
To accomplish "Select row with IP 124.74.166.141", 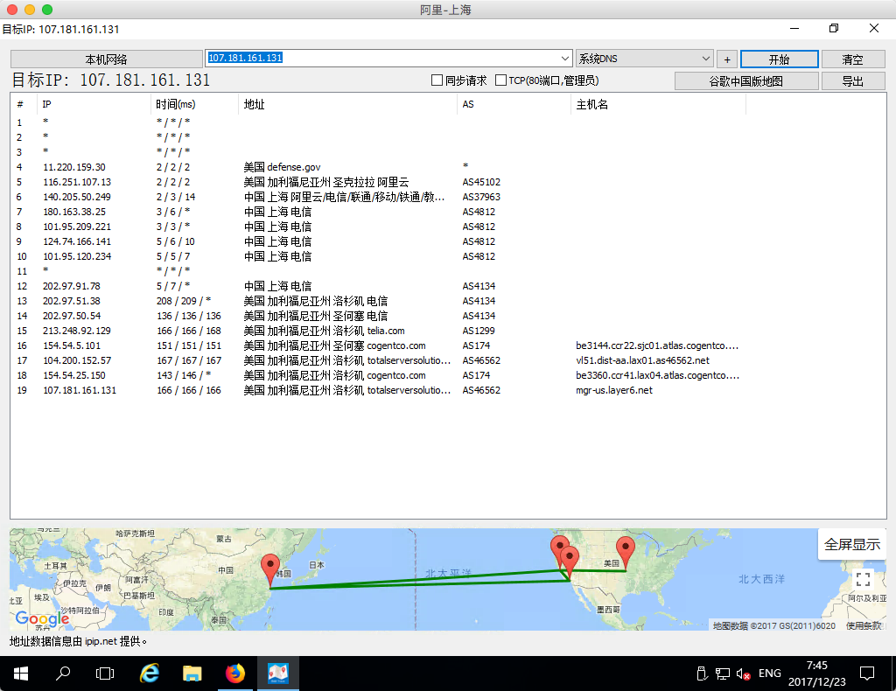I will pos(448,241).
